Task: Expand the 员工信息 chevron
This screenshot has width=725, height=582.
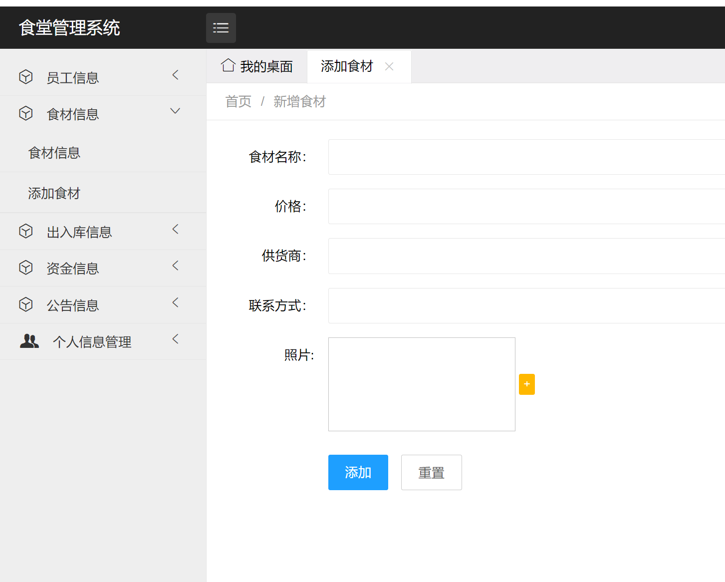Action: (x=175, y=75)
